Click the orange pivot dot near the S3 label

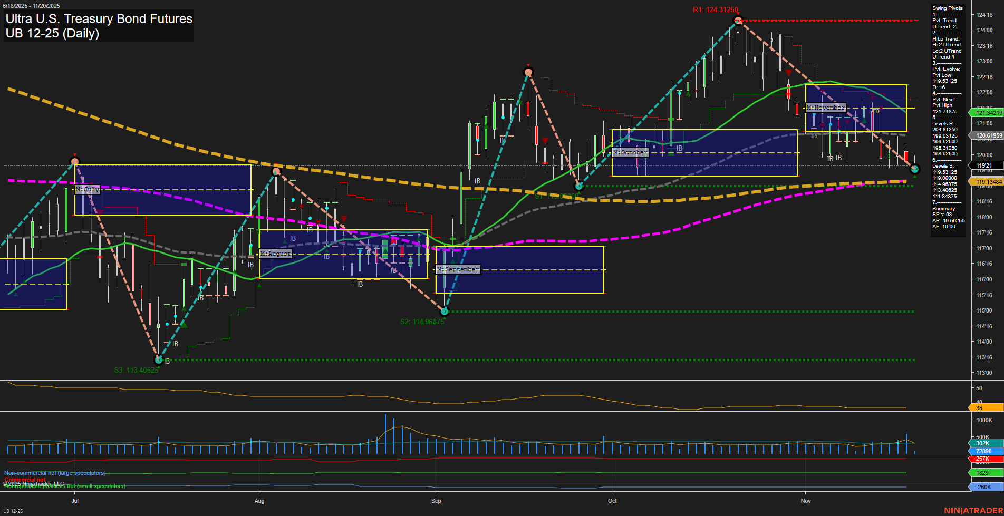click(x=158, y=360)
